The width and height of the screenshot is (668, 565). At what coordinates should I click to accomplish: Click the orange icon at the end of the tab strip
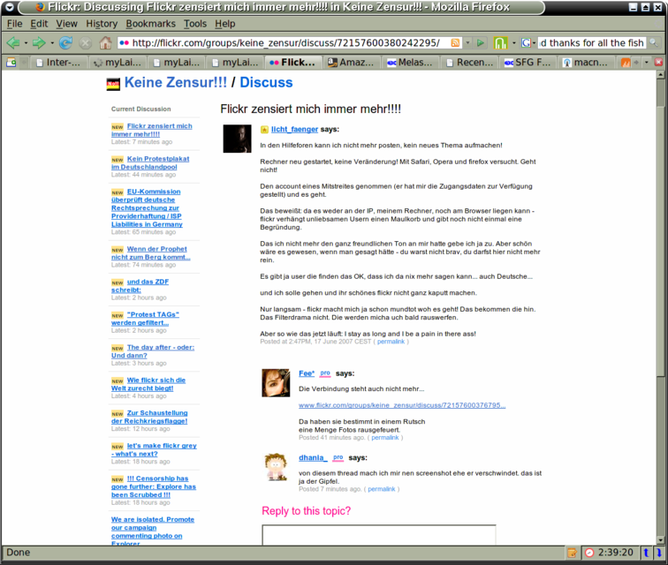coord(626,63)
